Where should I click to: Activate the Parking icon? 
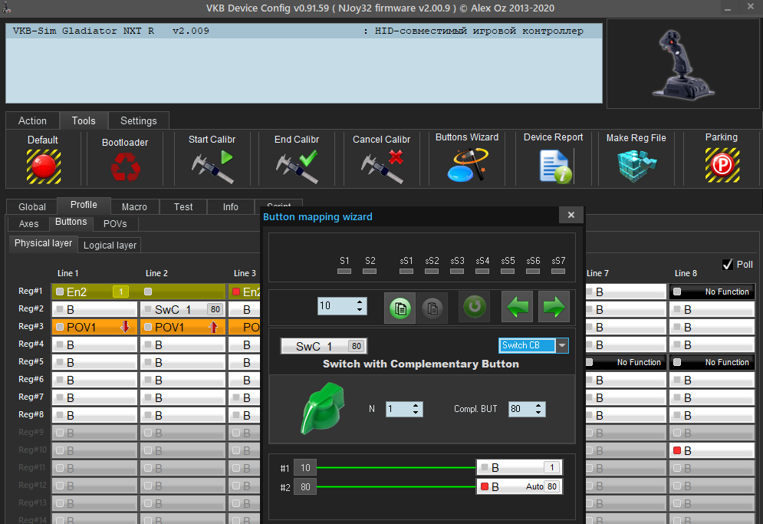722,166
